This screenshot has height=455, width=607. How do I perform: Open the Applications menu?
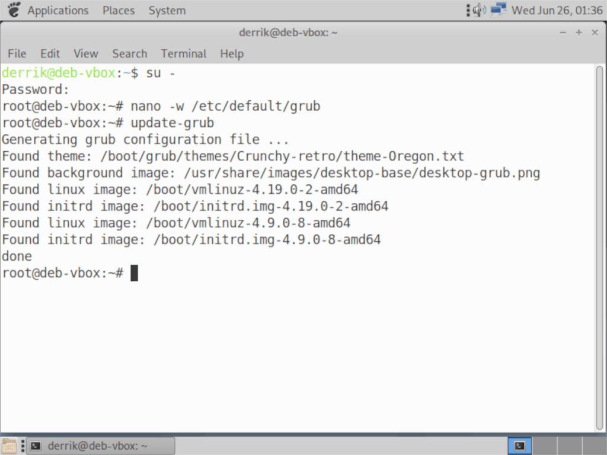(x=57, y=10)
